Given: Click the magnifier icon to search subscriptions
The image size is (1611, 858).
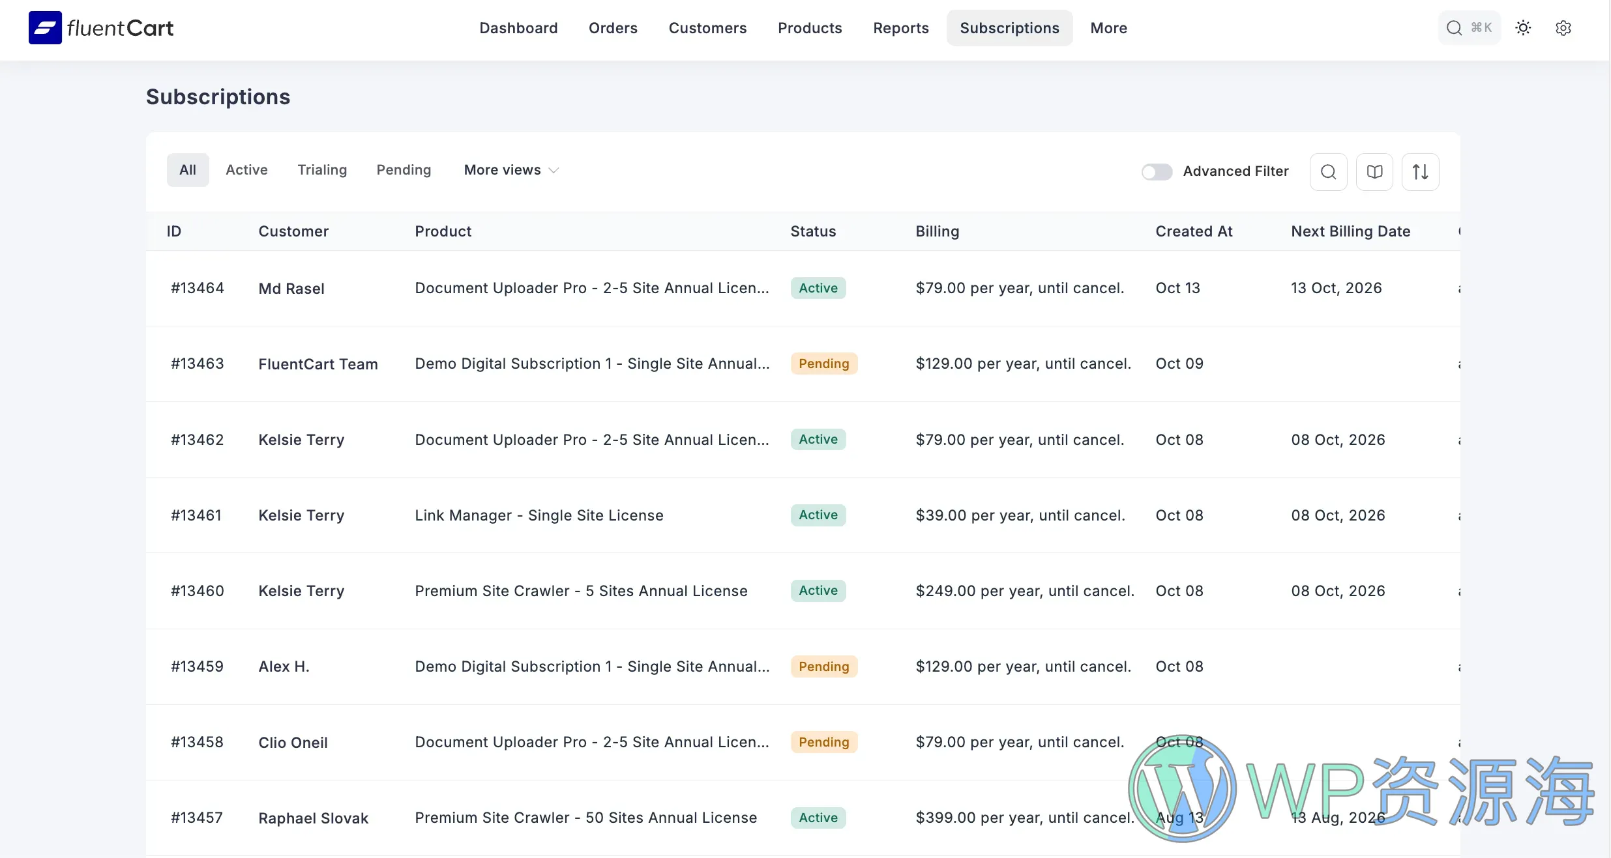Looking at the screenshot, I should [x=1328, y=171].
